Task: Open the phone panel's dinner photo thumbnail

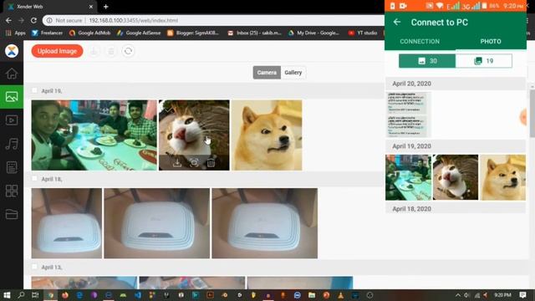Action: point(408,177)
